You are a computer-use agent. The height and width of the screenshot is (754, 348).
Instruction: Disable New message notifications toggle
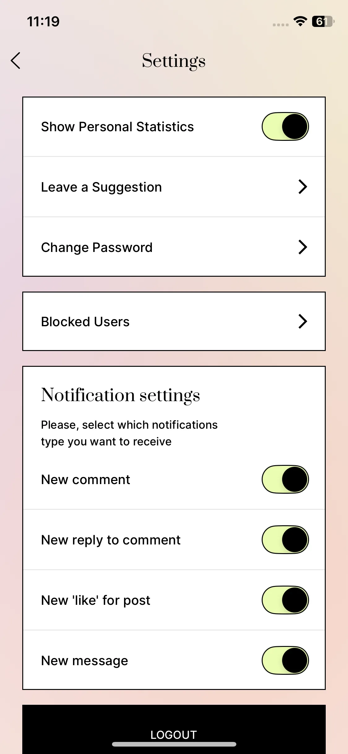285,660
